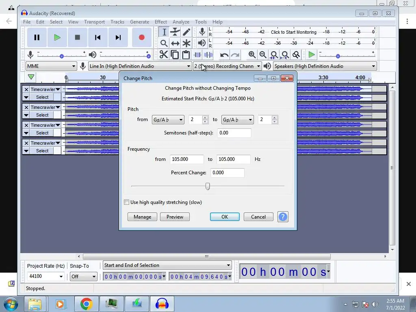Open the first Timecrawler track name menu
The image size is (416, 312).
click(45, 89)
